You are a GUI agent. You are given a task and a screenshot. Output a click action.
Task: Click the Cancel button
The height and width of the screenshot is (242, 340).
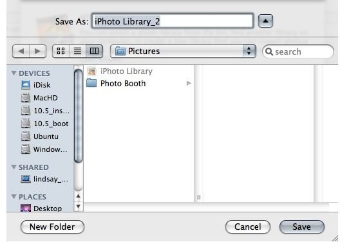click(x=248, y=227)
